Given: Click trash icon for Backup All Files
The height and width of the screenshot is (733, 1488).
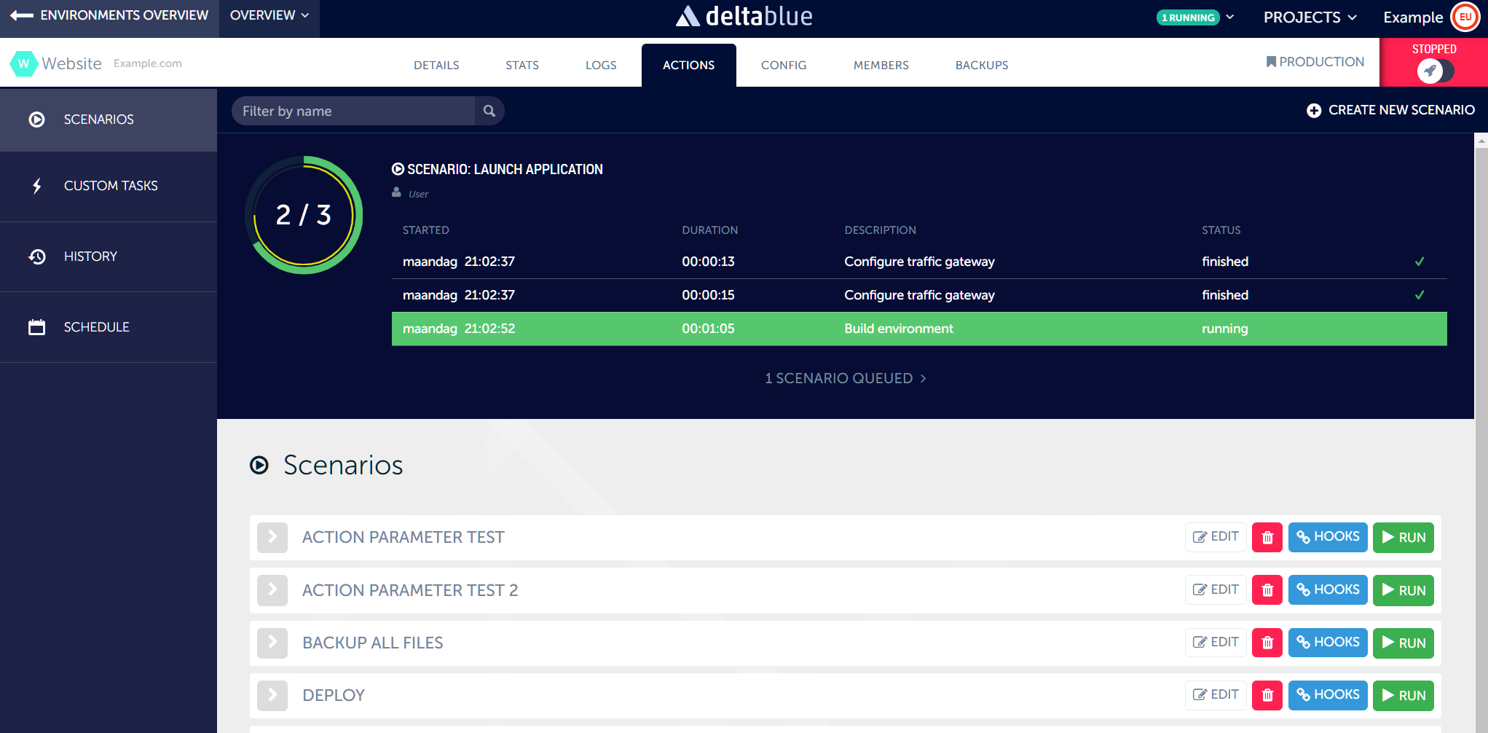Looking at the screenshot, I should pyautogui.click(x=1267, y=643).
